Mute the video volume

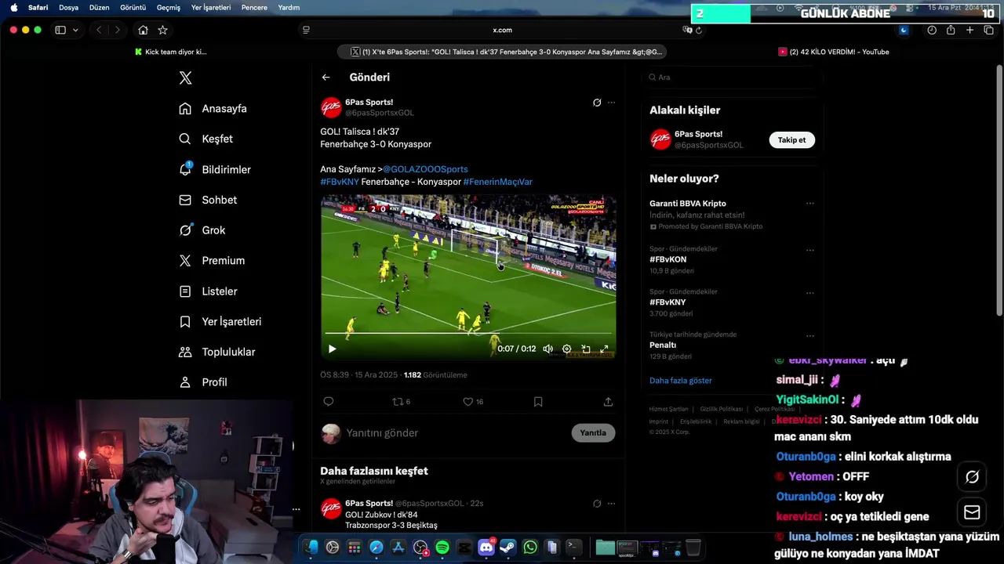[547, 349]
